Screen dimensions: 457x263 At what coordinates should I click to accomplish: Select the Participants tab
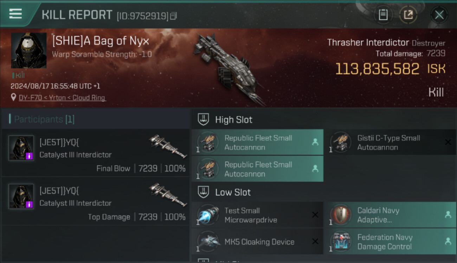(x=42, y=119)
